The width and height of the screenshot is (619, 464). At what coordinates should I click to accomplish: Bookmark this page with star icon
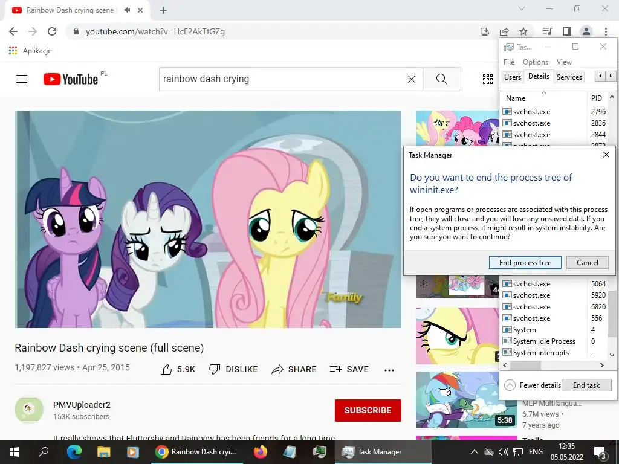[523, 31]
